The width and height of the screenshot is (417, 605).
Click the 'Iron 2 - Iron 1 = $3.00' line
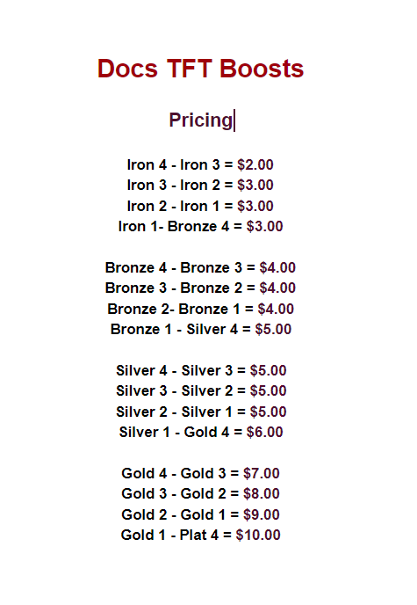(200, 206)
